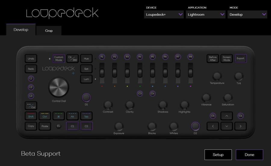Select the Highlights knob
This screenshot has height=166, width=271.
[x=184, y=105]
